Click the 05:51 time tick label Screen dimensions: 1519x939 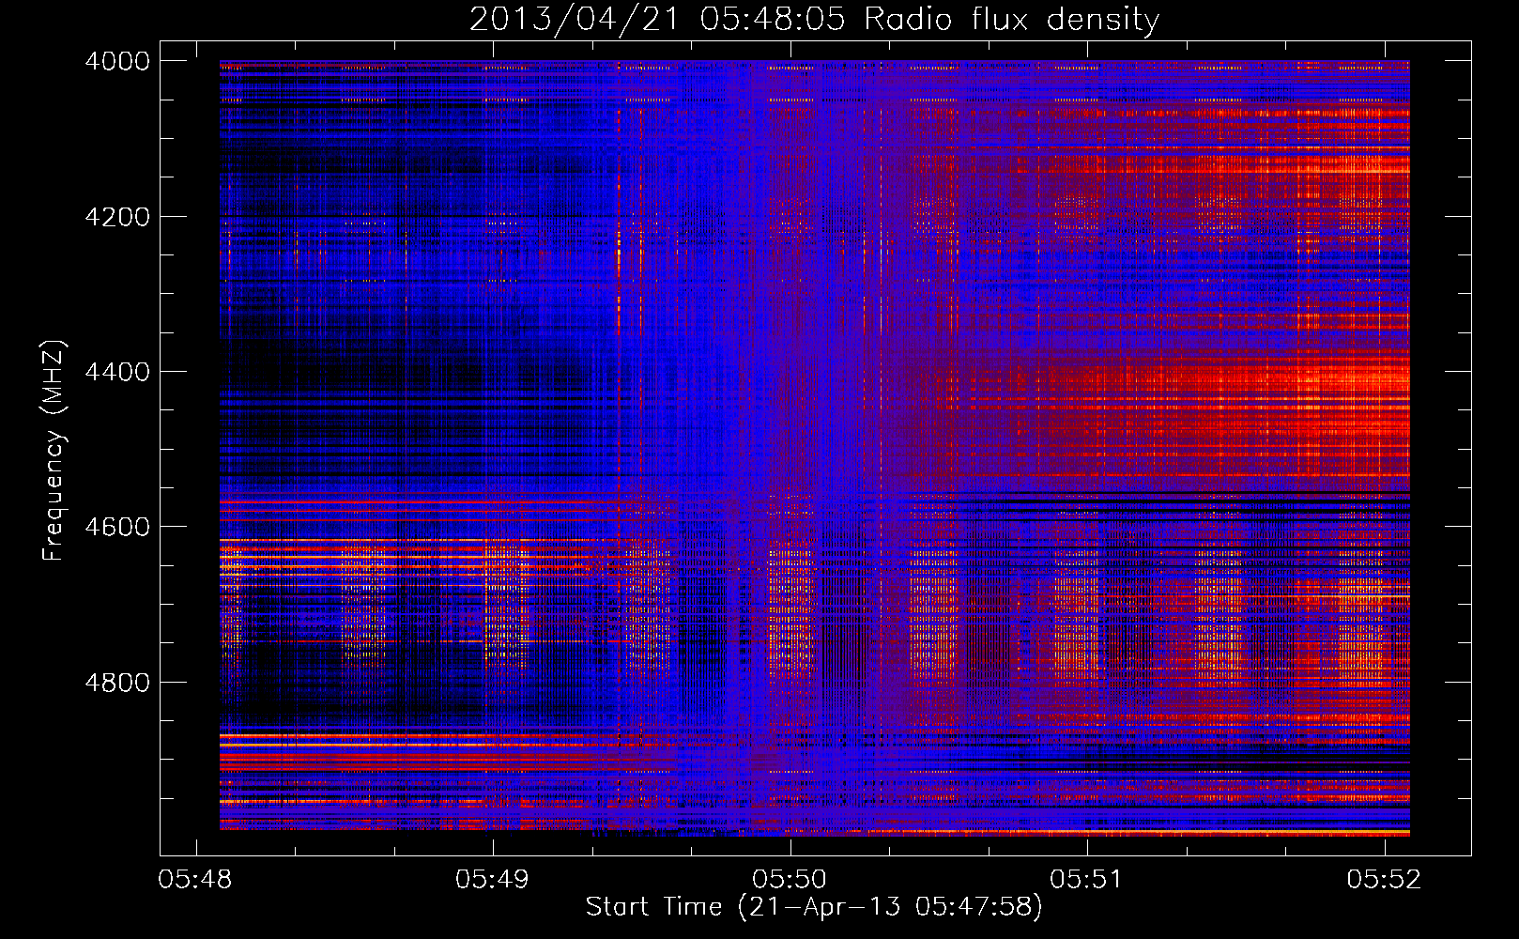click(1086, 879)
